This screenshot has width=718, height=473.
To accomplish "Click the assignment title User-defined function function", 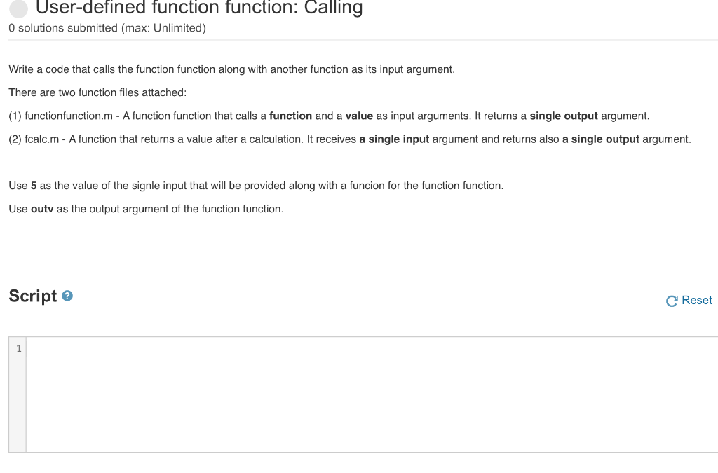I will click(x=198, y=8).
